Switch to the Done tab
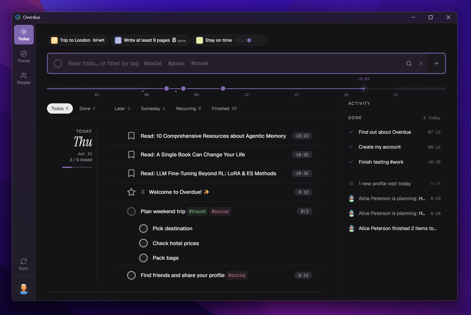The width and height of the screenshot is (471, 315). 87,109
